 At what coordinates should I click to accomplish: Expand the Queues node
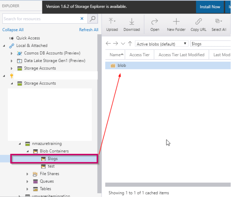tap(27, 182)
